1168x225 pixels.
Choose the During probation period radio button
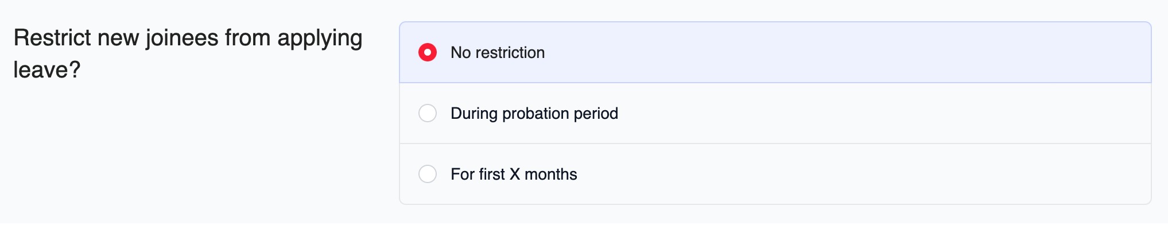pyautogui.click(x=428, y=113)
